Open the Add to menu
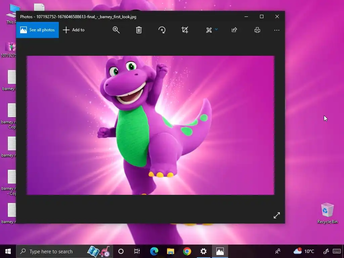This screenshot has height=258, width=344. coord(74,30)
